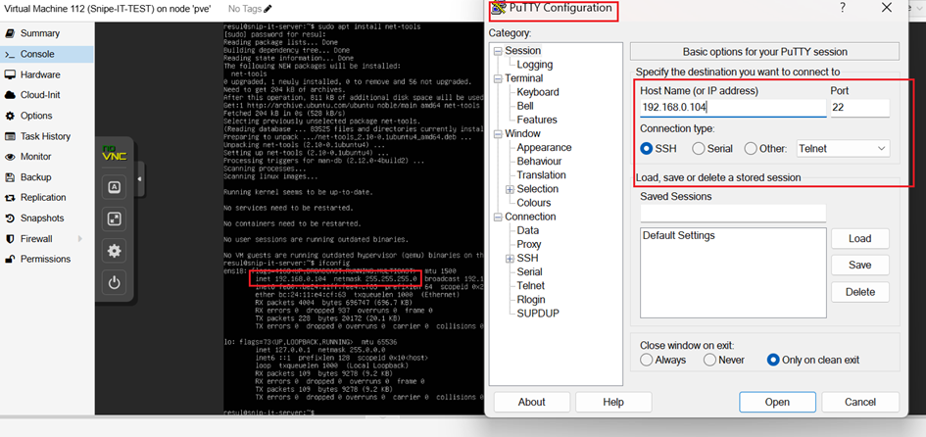Open noVNC extra keys panel

114,188
